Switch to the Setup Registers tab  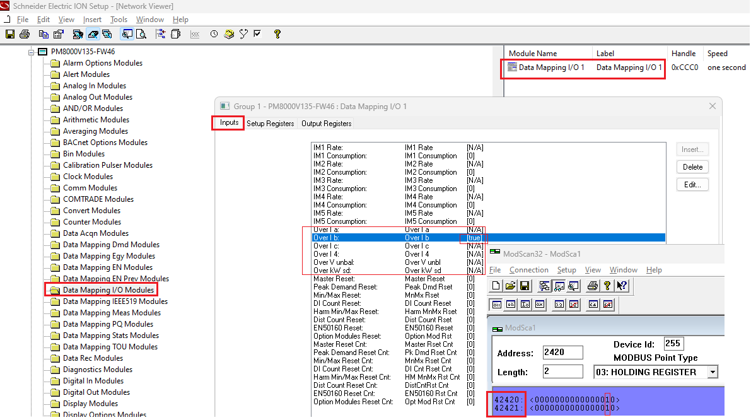(x=270, y=124)
